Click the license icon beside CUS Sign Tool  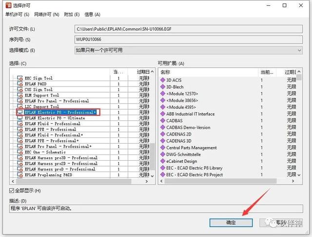[x=20, y=89]
